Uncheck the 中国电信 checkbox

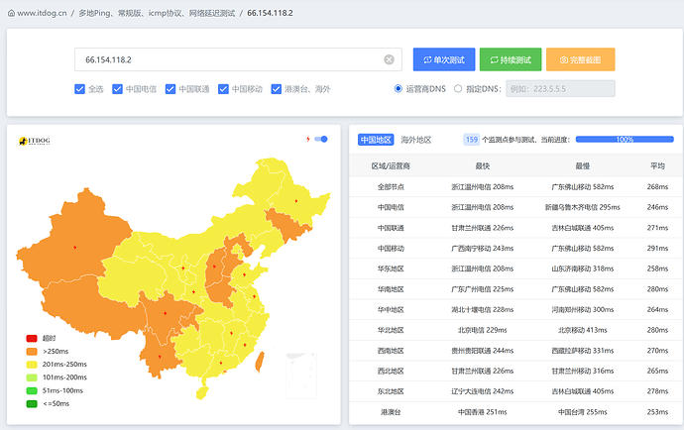pos(117,89)
